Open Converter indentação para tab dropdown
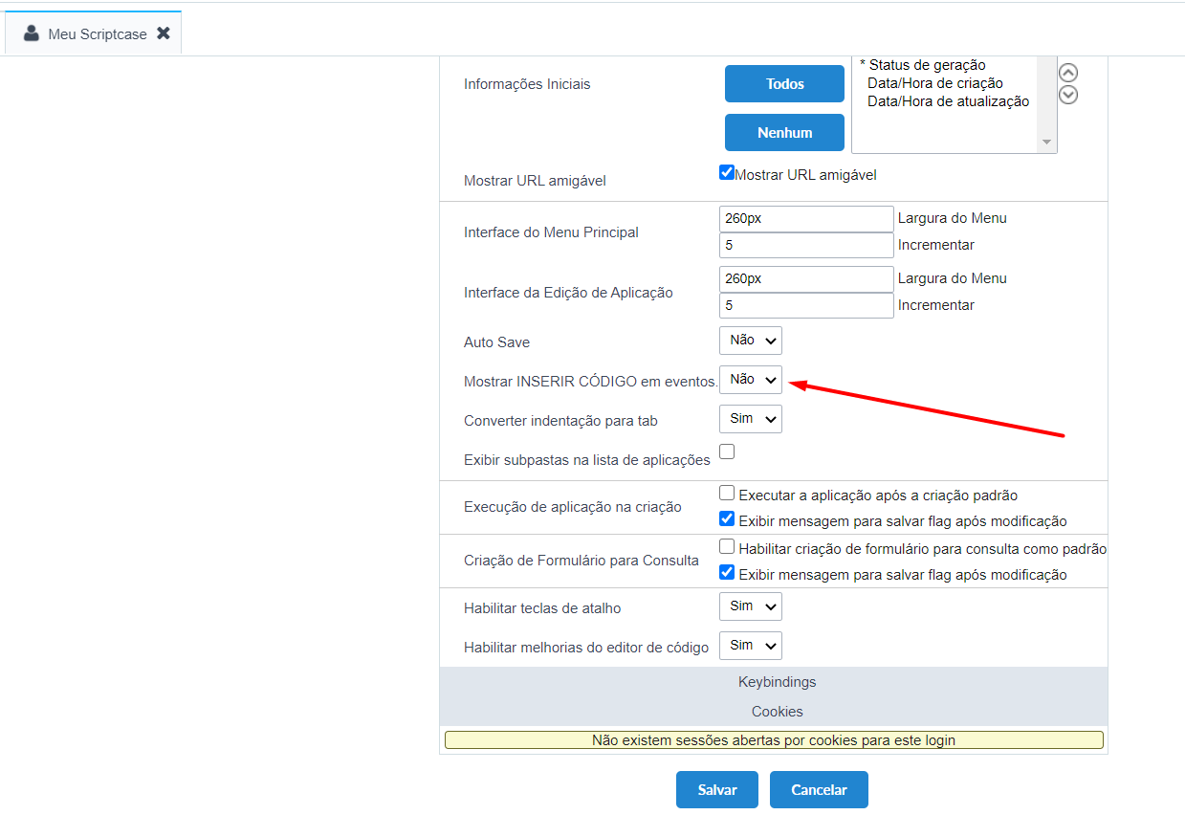1185x815 pixels. click(x=751, y=419)
